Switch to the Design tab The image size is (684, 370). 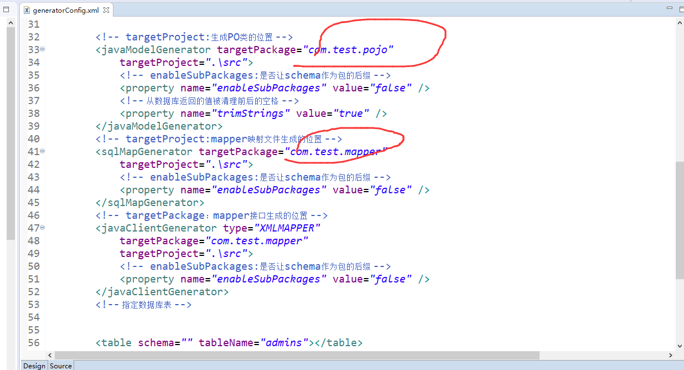pos(34,366)
